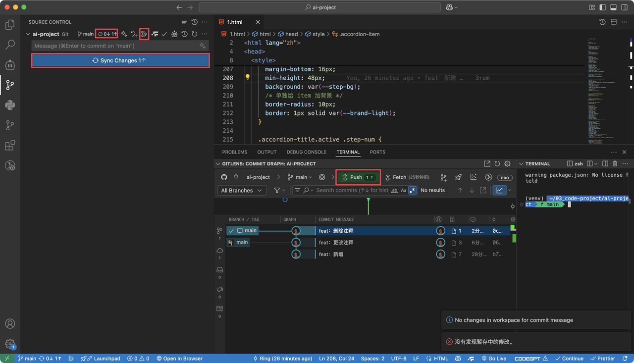Open the Commit Graph settings gear

tap(507, 164)
